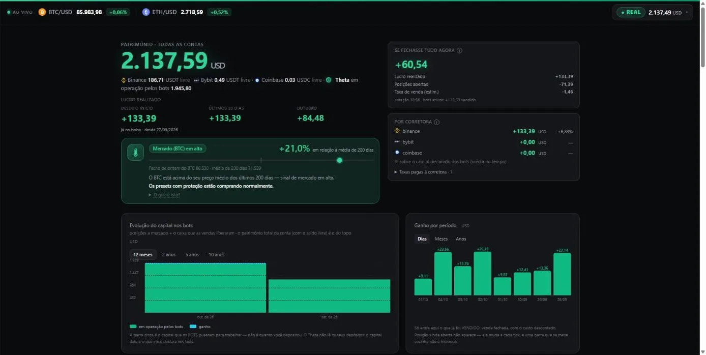Click the 01/10 bar showing +9,87
Screen dimensions: 706x355
pyautogui.click(x=503, y=286)
